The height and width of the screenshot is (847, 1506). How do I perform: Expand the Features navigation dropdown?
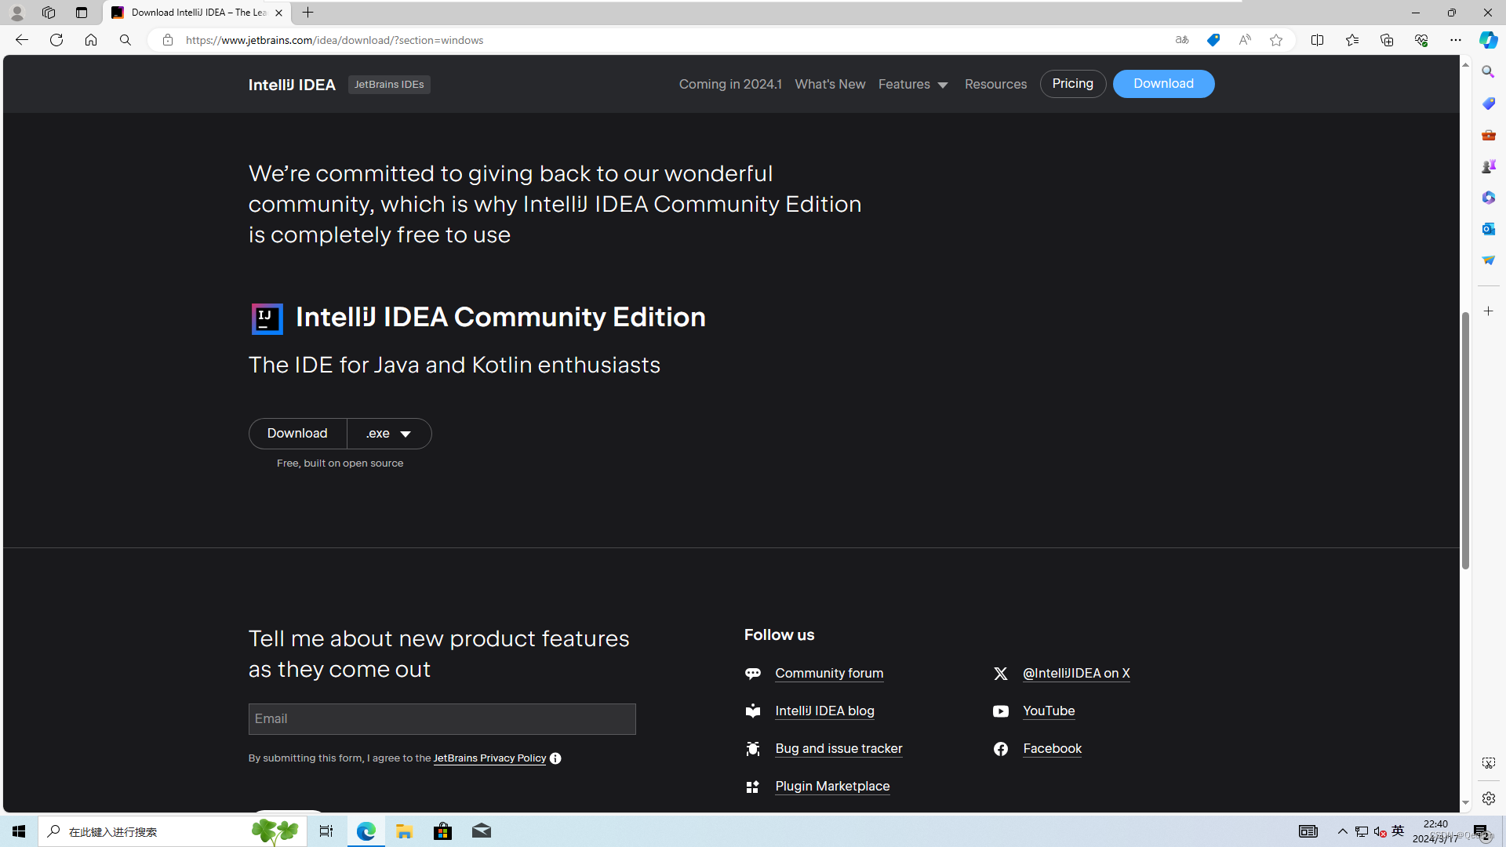tap(913, 84)
